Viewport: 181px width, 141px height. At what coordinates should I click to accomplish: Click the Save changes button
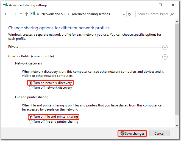click(x=132, y=134)
